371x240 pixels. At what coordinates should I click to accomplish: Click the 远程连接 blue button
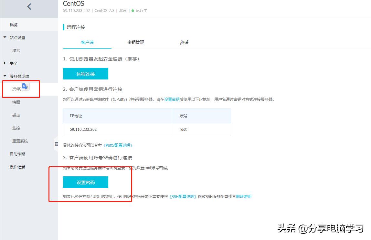click(x=85, y=74)
